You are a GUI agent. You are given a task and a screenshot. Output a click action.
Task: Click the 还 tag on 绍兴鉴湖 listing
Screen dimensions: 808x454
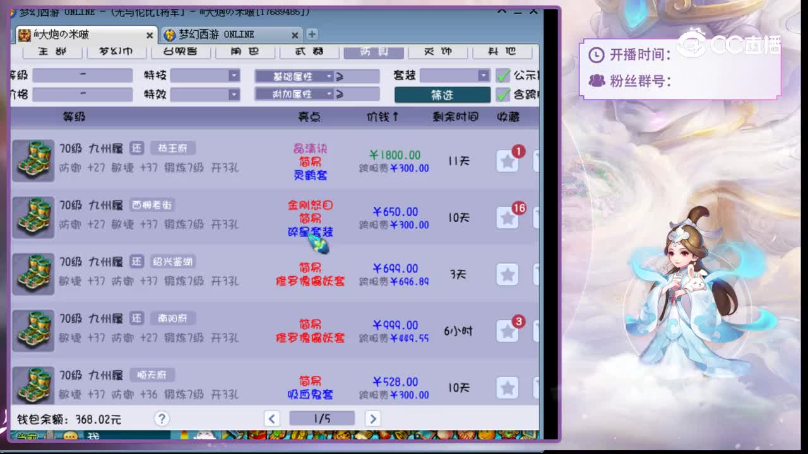click(137, 262)
